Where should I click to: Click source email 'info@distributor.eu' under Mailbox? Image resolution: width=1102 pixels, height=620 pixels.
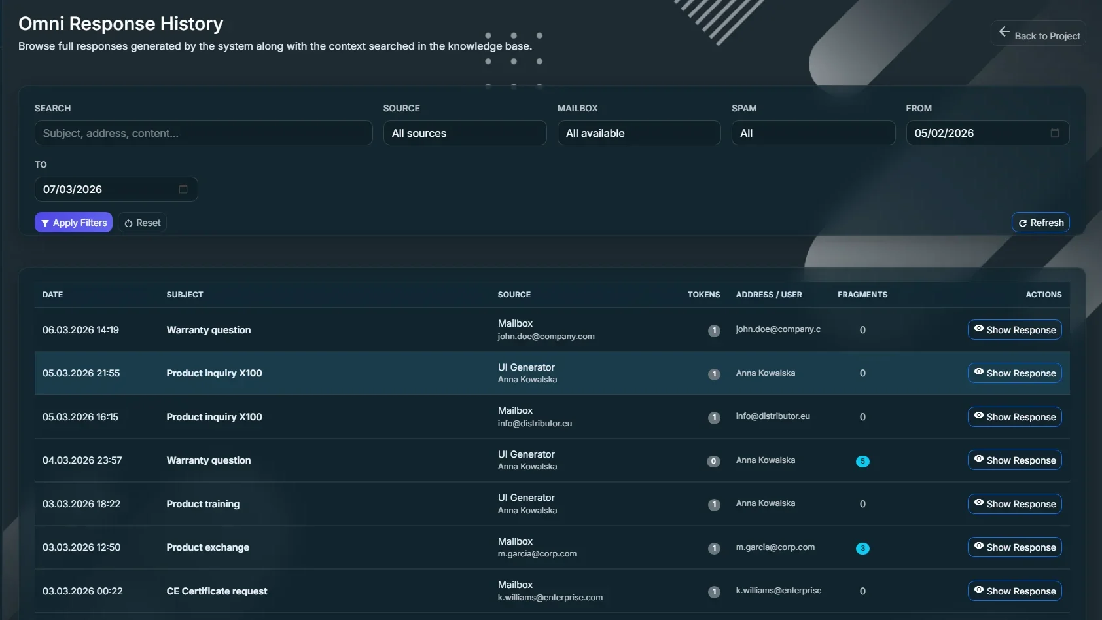(x=535, y=424)
